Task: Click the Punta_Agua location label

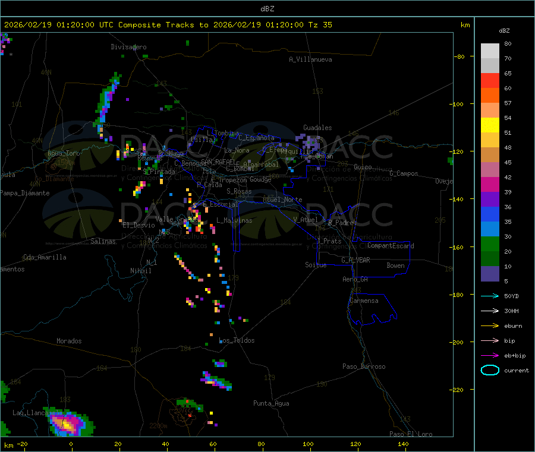Action: 271,403
